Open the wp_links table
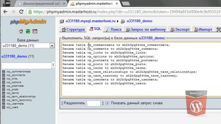The image size is (221, 124). [x=12, y=79]
